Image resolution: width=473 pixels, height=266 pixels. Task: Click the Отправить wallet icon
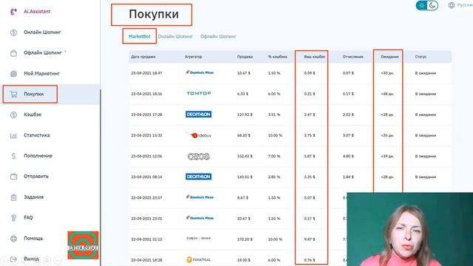click(13, 177)
